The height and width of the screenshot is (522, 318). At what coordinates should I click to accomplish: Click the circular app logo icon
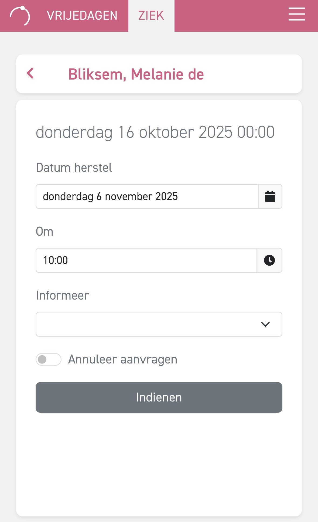[x=20, y=16]
